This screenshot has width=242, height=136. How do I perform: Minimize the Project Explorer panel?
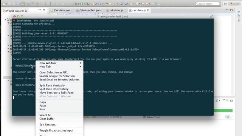click(x=40, y=10)
